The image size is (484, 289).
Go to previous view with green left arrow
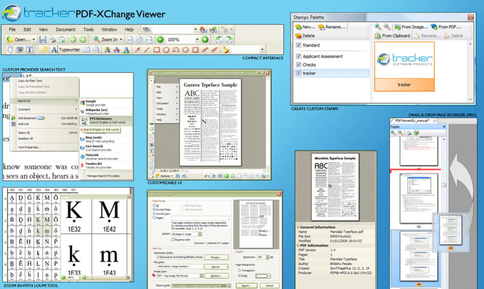pos(73,39)
